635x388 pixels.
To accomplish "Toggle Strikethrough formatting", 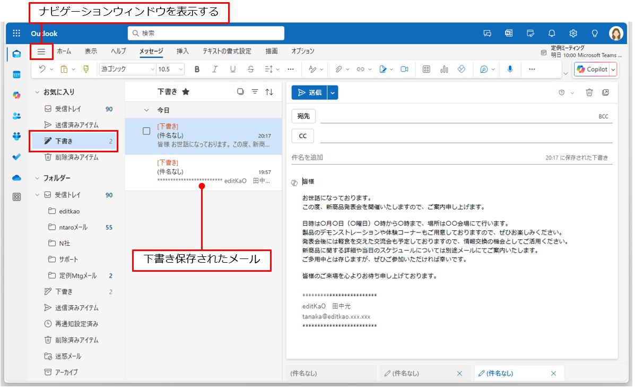I will click(251, 69).
